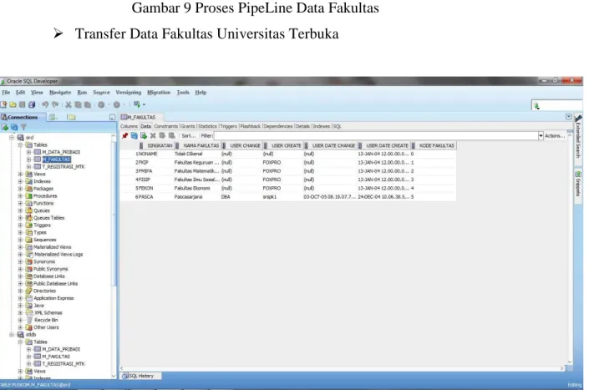Click the data grid horizontal scrollbar
The height and width of the screenshot is (390, 589).
click(342, 368)
